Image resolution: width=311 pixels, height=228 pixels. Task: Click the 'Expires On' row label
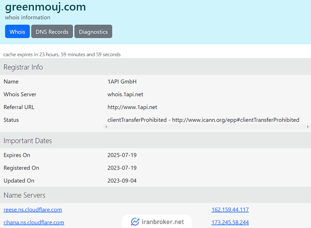click(x=17, y=155)
